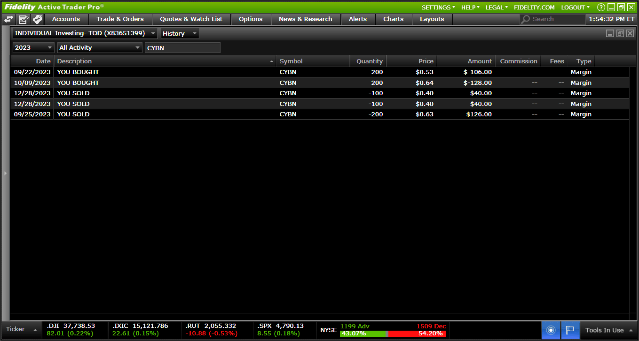The image size is (639, 341).
Task: Expand the left side panel arrow
Action: click(x=5, y=173)
